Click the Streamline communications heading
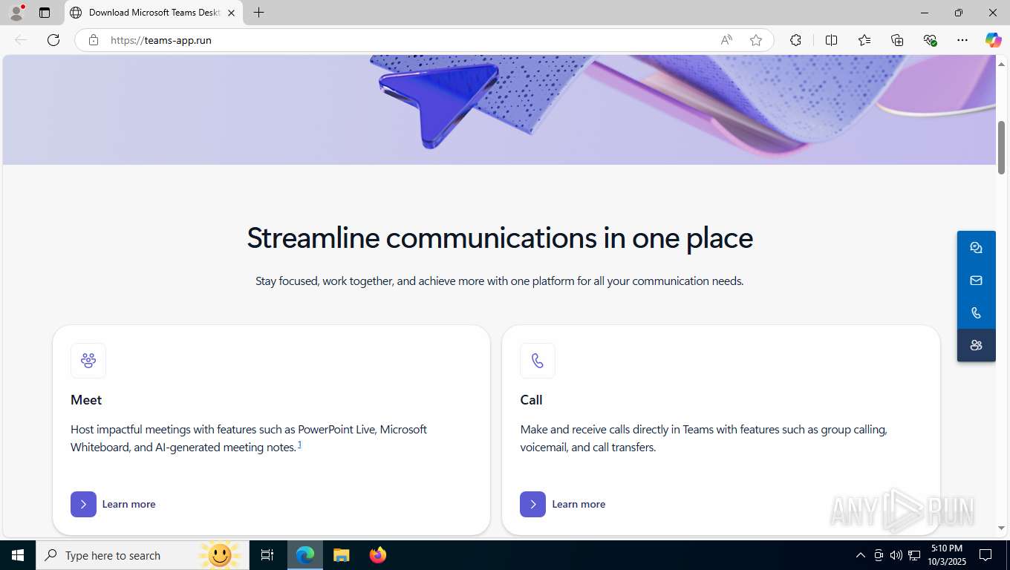 click(x=500, y=238)
